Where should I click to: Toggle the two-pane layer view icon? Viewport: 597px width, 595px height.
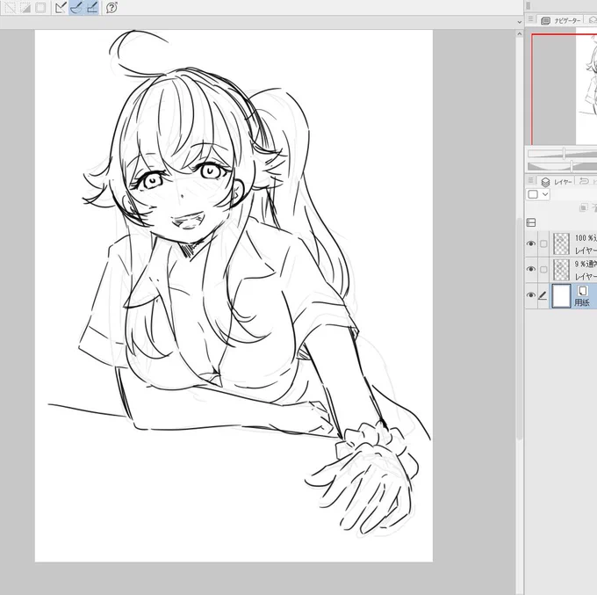[531, 222]
